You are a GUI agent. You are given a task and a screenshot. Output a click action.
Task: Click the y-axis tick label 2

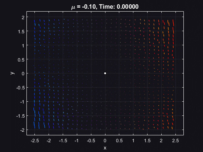pos(23,17)
